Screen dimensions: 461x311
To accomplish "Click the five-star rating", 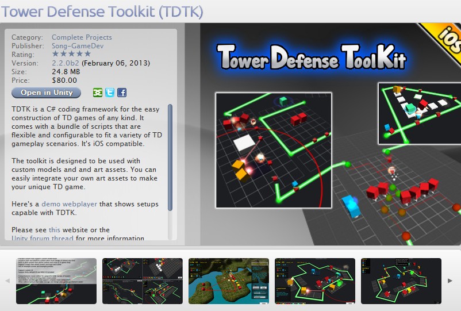I will coord(71,54).
